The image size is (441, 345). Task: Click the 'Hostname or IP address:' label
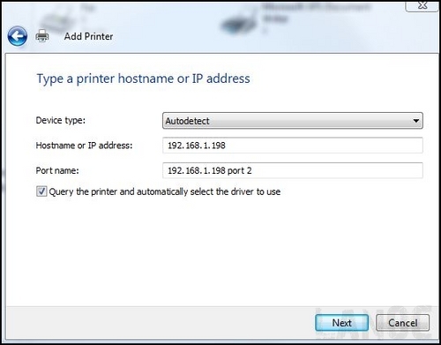tap(84, 146)
